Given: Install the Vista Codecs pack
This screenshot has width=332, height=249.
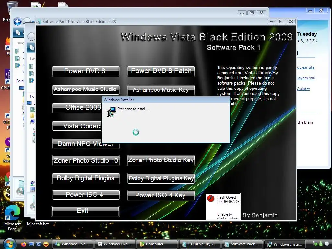Looking at the screenshot, I should point(77,126).
